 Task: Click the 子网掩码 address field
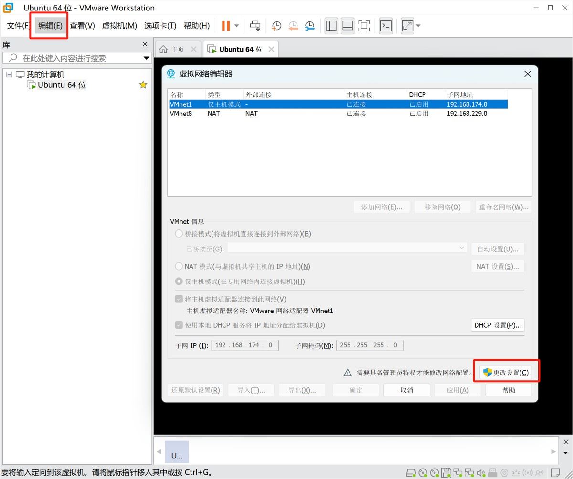coord(370,345)
